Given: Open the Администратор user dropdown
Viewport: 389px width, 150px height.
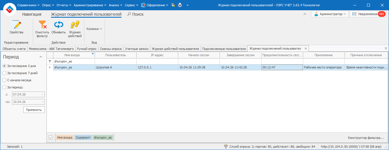Looking at the screenshot, I should pyautogui.click(x=330, y=14).
